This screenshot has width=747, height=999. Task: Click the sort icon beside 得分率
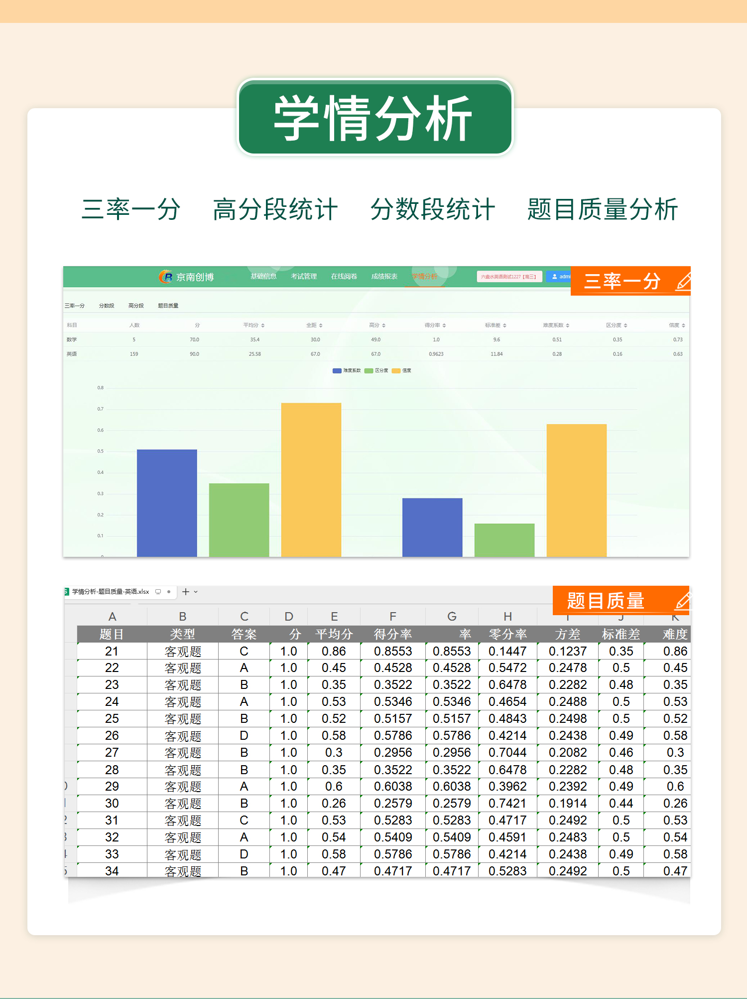coord(444,326)
